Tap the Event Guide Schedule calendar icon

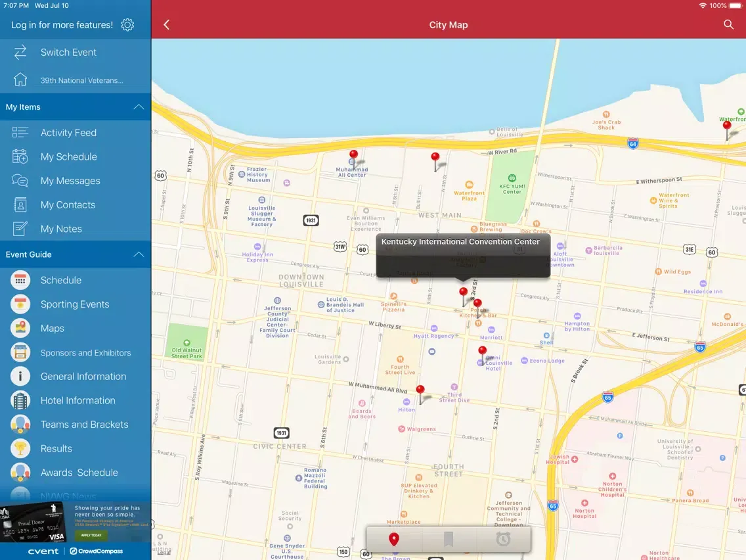[x=20, y=280]
